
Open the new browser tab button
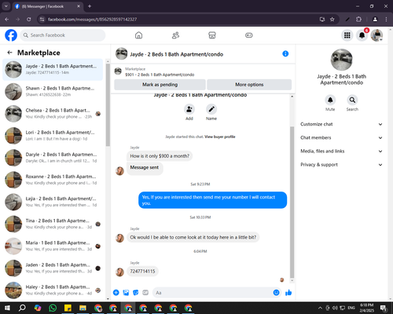pos(90,6)
